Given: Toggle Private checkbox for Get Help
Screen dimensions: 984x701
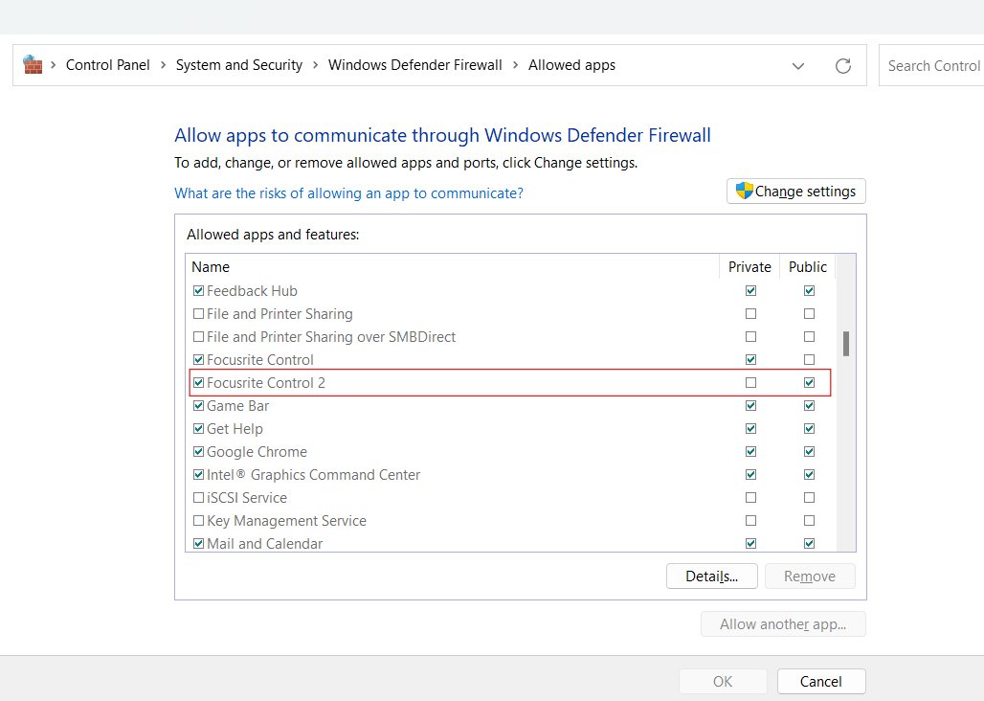Looking at the screenshot, I should pos(750,429).
